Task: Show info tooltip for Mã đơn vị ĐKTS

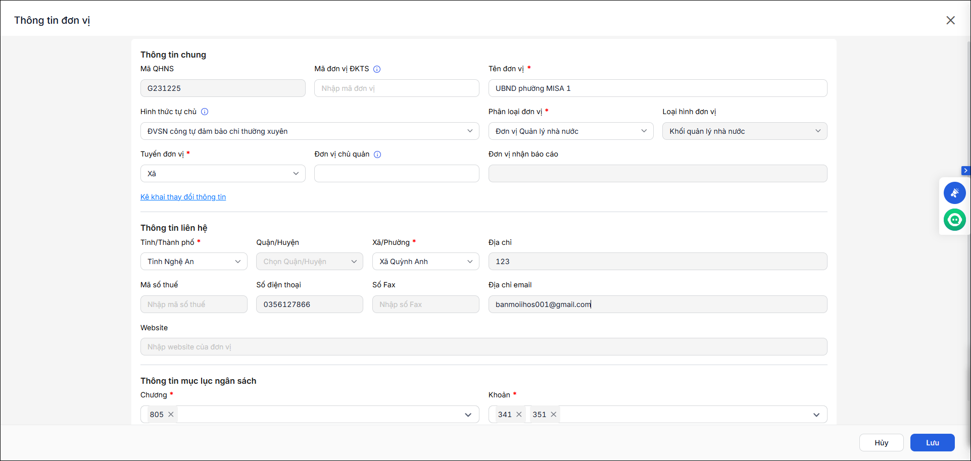Action: [377, 69]
